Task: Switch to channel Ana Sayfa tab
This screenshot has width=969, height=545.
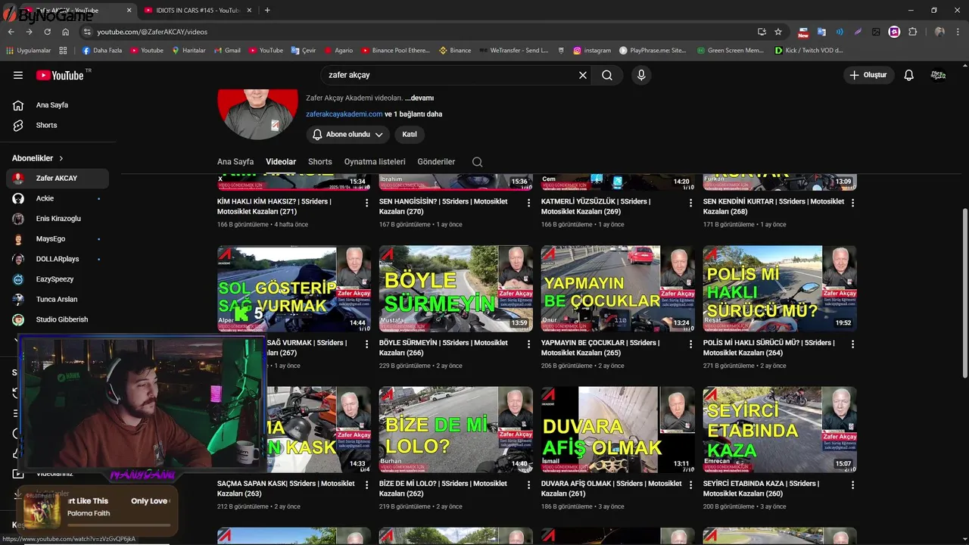Action: tap(235, 162)
